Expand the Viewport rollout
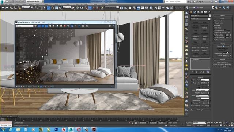Viewport: 234px width, 132px height. [x=222, y=60]
